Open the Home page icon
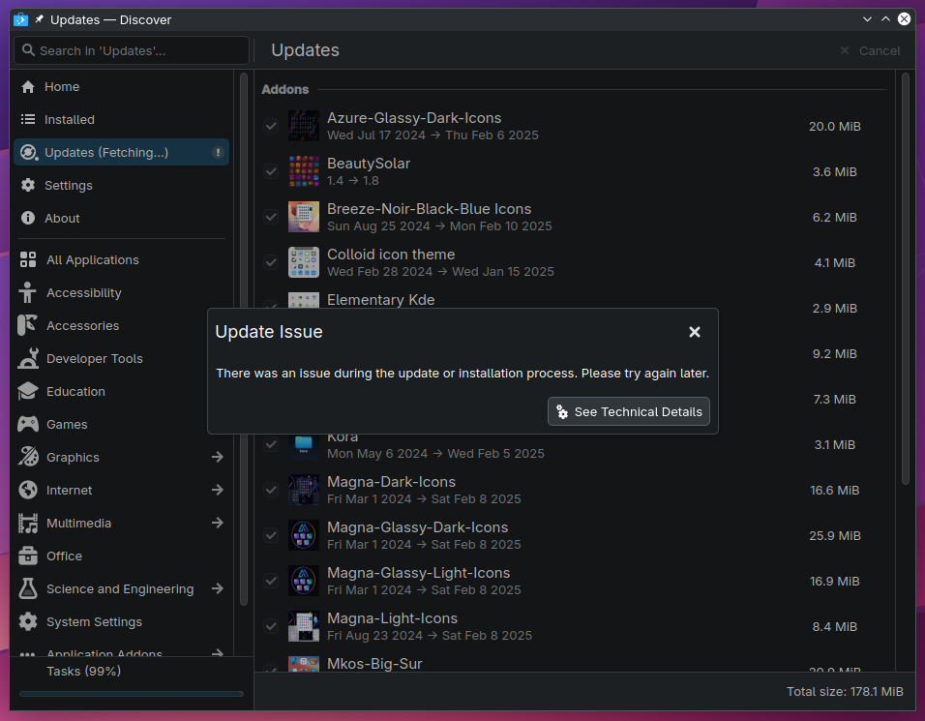This screenshot has height=721, width=925. click(x=28, y=87)
